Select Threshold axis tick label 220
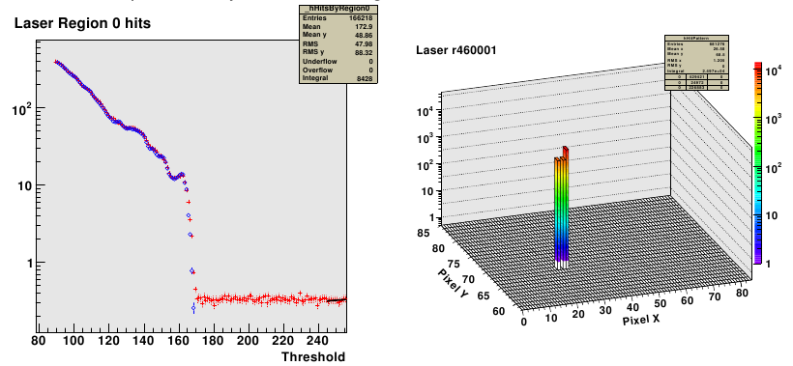 (x=283, y=340)
